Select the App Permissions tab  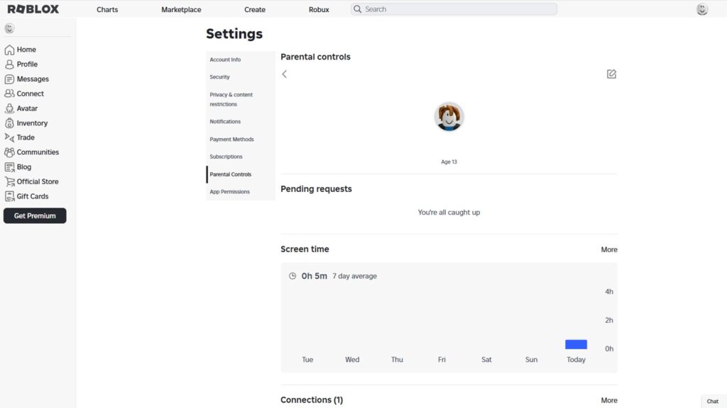click(x=229, y=191)
